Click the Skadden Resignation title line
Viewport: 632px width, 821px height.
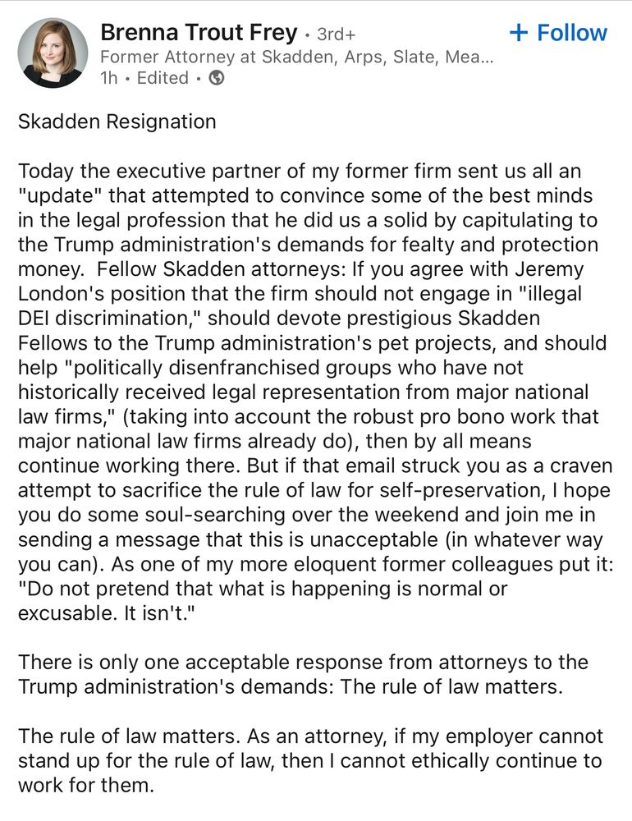pos(117,122)
